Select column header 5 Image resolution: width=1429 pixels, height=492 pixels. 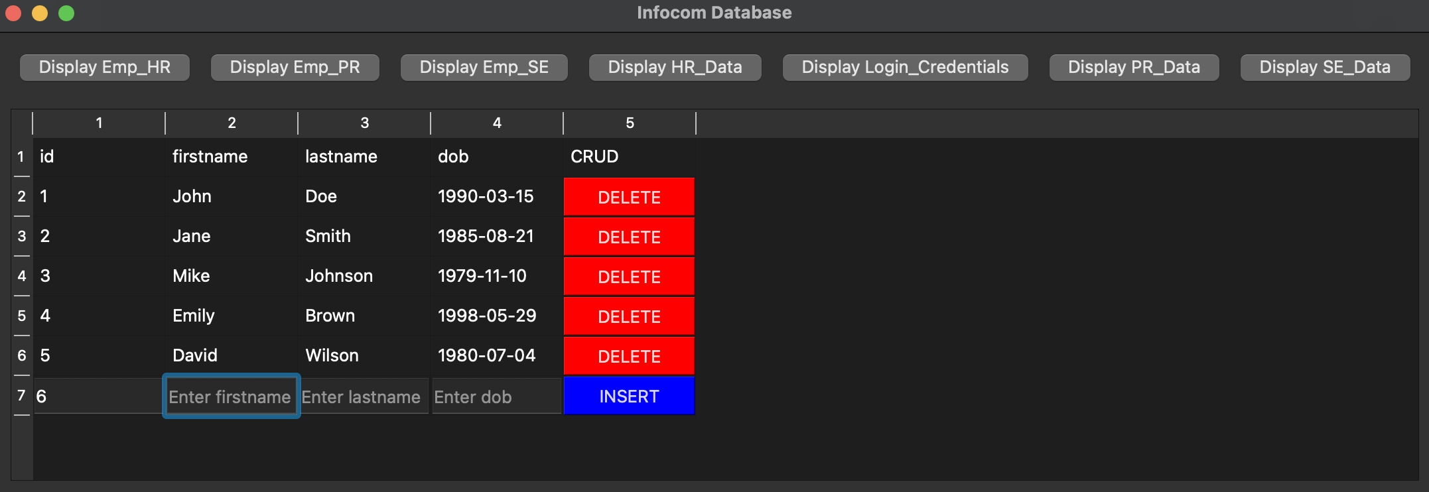(630, 123)
